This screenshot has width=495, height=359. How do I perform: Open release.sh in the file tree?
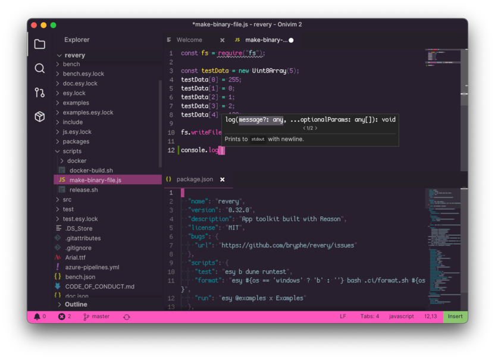point(83,190)
